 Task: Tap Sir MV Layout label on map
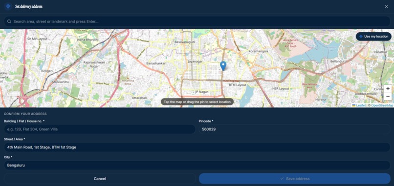pyautogui.click(x=37, y=39)
